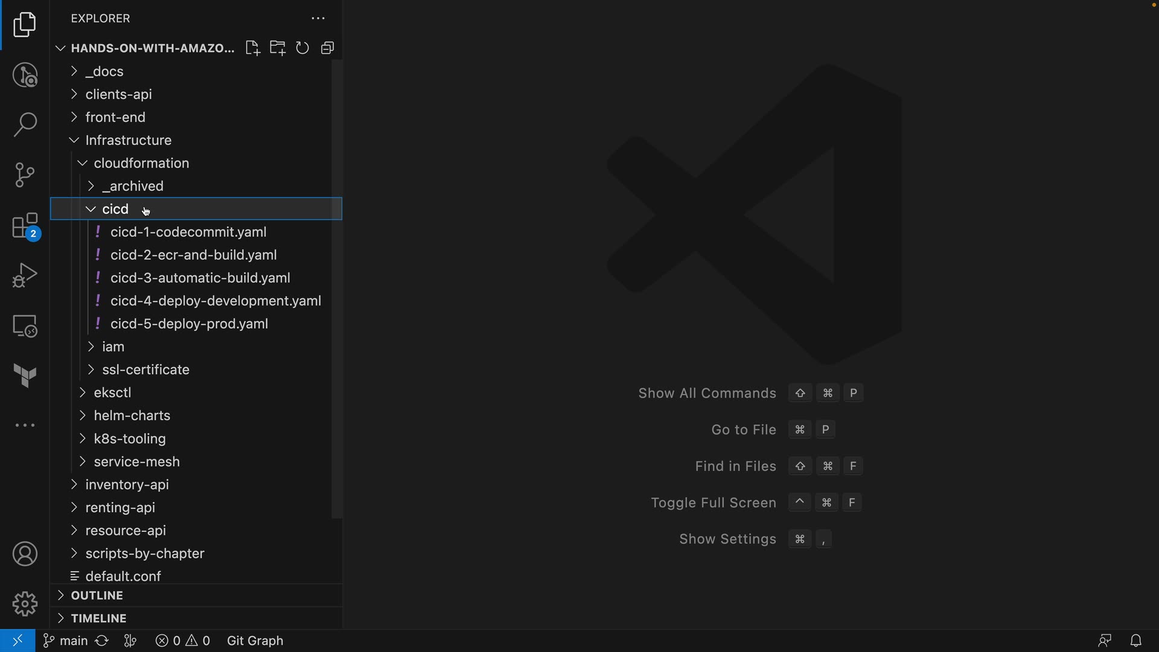Open the Manage gear menu
The image size is (1159, 652).
tap(25, 603)
